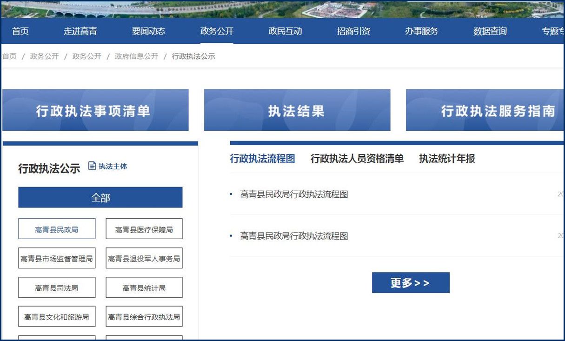565x341 pixels.
Task: Choose the 高青县统计局 filter
Action: (144, 288)
